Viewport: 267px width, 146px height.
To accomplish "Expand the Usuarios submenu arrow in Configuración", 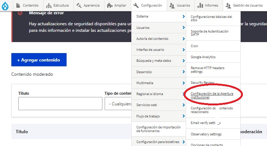I will [x=184, y=27].
